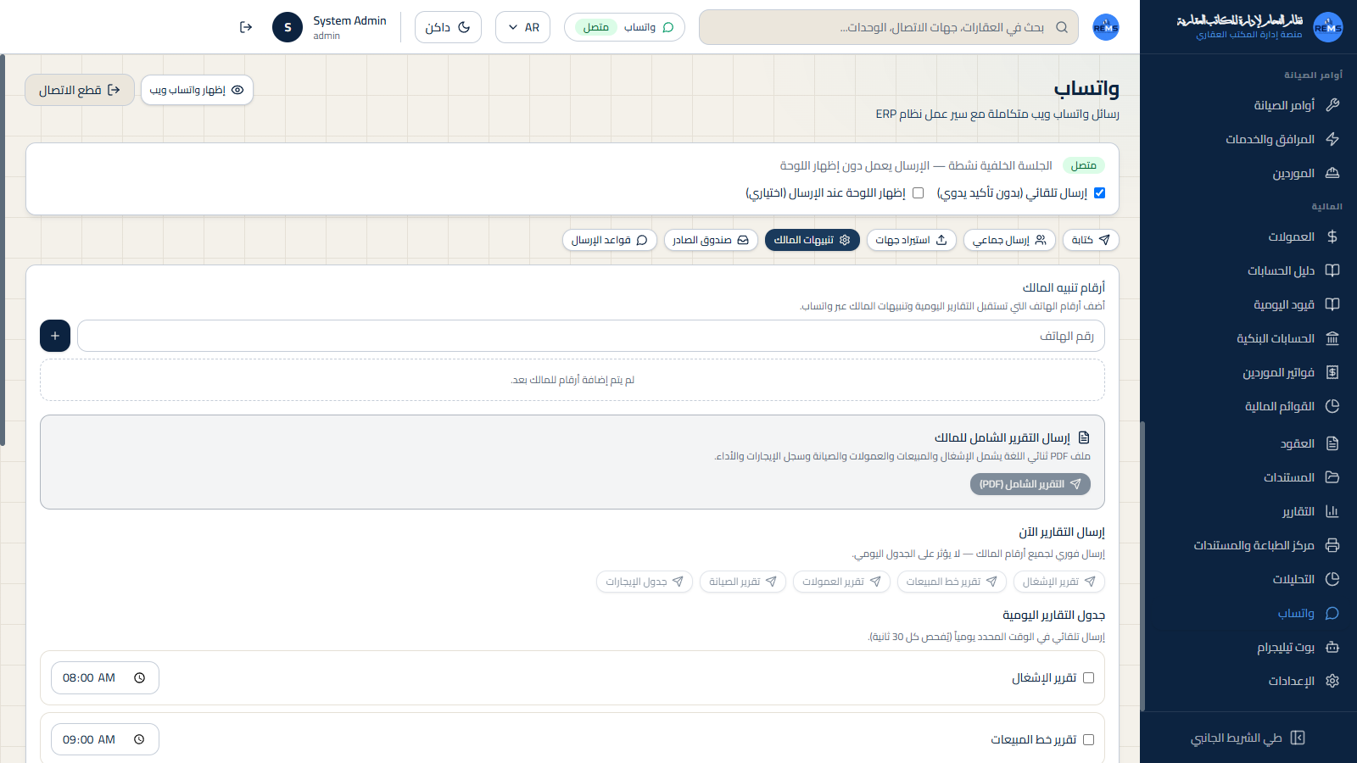This screenshot has width=1357, height=763.
Task: Click System Admin user name
Action: pyautogui.click(x=349, y=20)
